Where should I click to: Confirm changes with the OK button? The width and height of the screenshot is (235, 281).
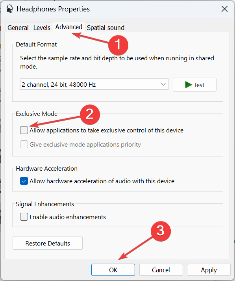coord(113,270)
